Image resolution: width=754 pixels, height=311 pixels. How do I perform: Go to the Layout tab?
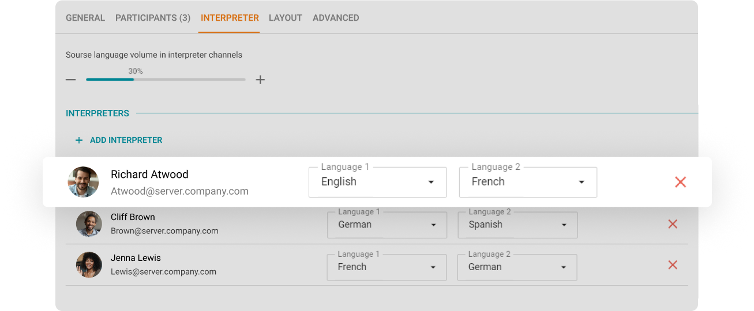pos(286,18)
